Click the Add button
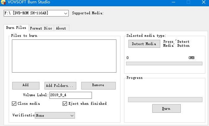The image size is (209, 126). pyautogui.click(x=26, y=86)
